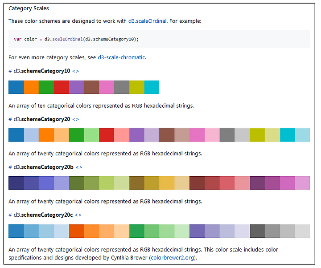Screen dimensions: 321x268
Task: Click the orange swatch in schemeCategory10
Action: (x=31, y=87)
